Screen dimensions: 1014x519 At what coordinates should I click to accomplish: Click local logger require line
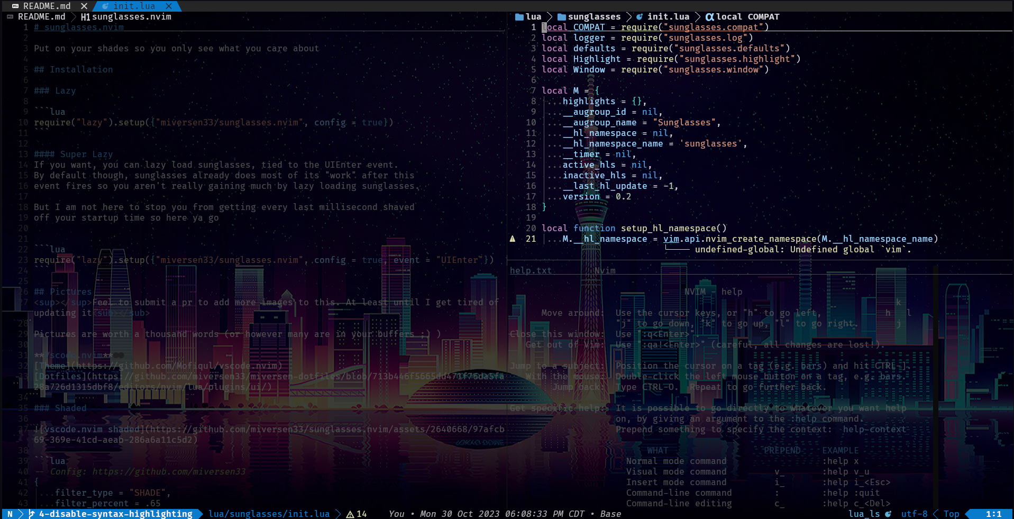[647, 38]
